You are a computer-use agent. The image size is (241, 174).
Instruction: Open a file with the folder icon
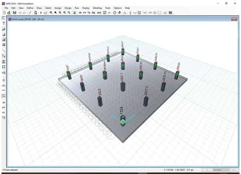pos(9,13)
